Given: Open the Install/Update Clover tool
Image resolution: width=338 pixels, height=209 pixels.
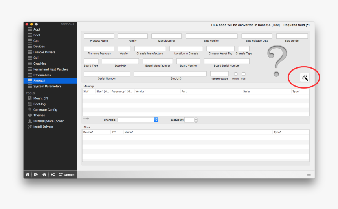Looking at the screenshot, I should coord(50,121).
